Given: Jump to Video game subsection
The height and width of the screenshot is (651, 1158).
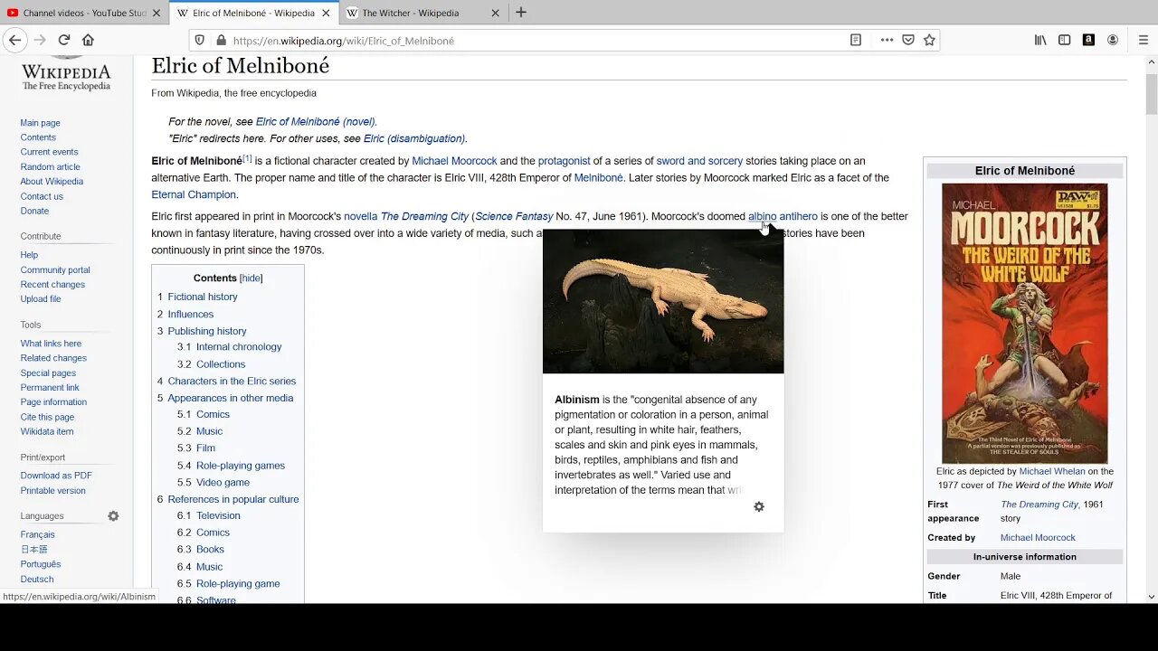Looking at the screenshot, I should (x=223, y=483).
